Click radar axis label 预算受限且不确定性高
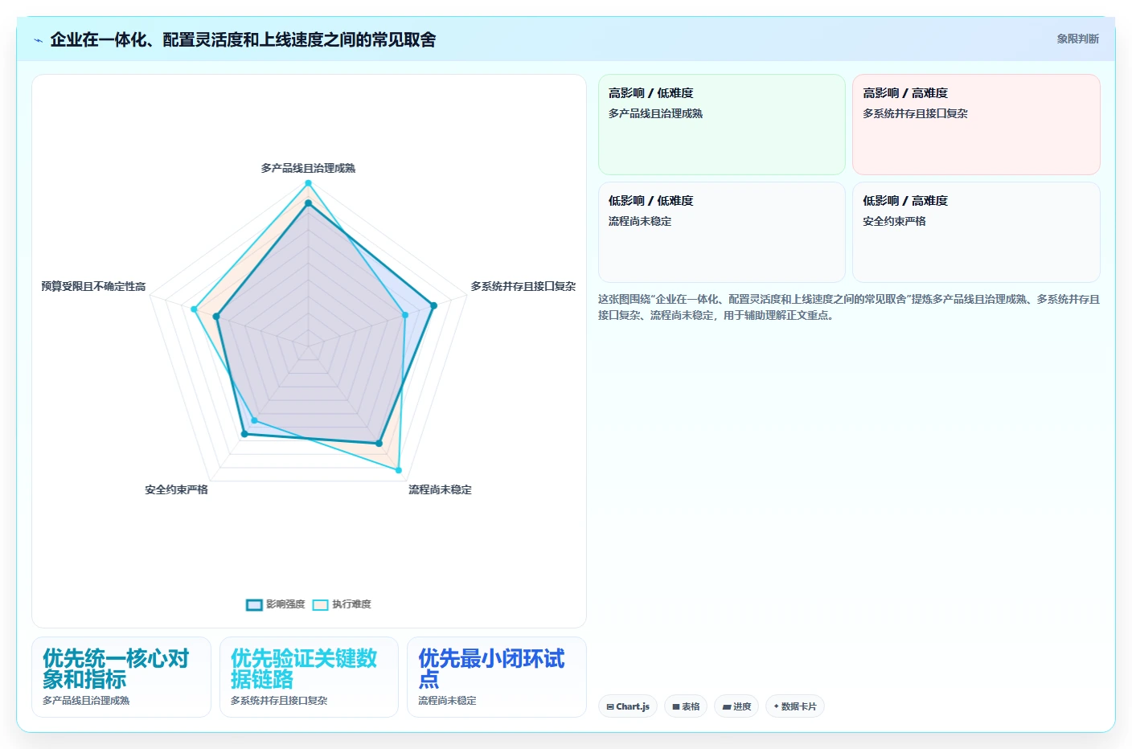This screenshot has width=1132, height=749. (x=93, y=286)
